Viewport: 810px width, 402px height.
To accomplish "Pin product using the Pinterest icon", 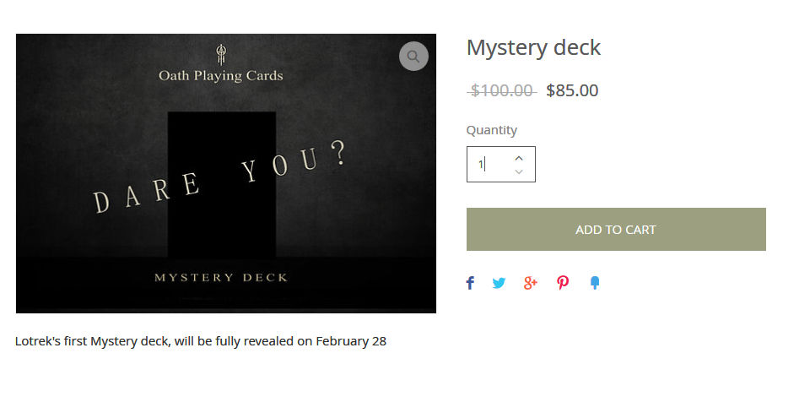I will 563,283.
